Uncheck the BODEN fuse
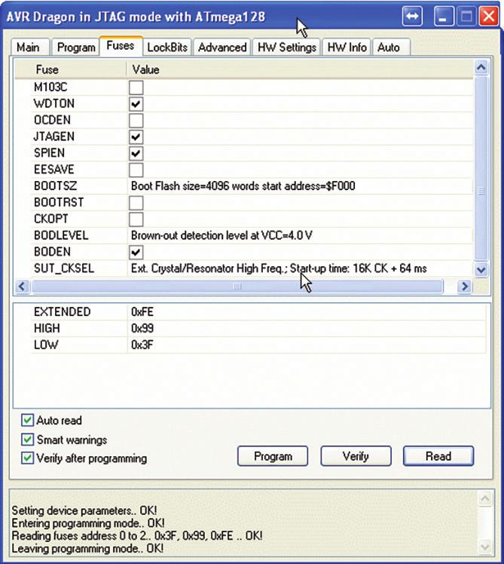This screenshot has width=504, height=564. (x=136, y=253)
